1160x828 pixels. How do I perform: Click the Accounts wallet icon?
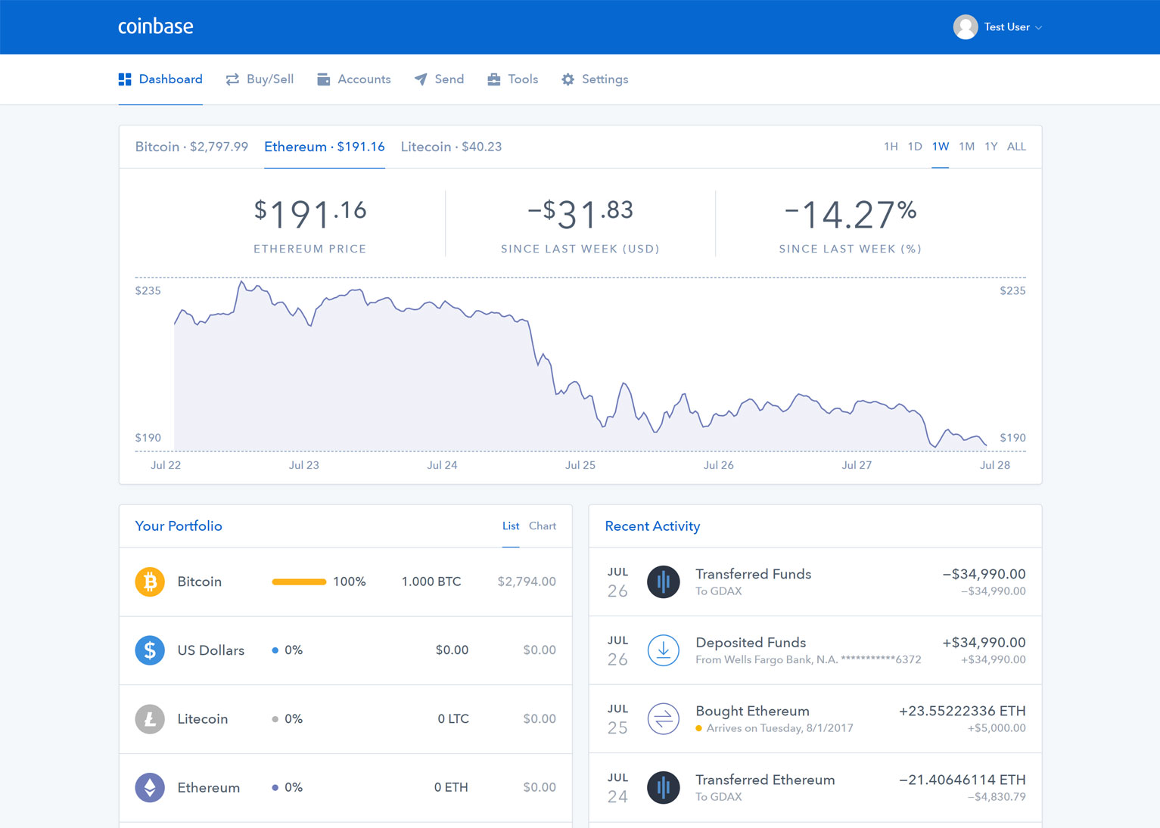323,79
